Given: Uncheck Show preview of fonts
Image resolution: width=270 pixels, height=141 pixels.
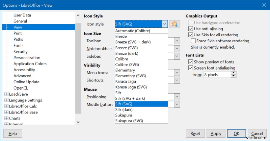Looking at the screenshot, I should point(191,62).
